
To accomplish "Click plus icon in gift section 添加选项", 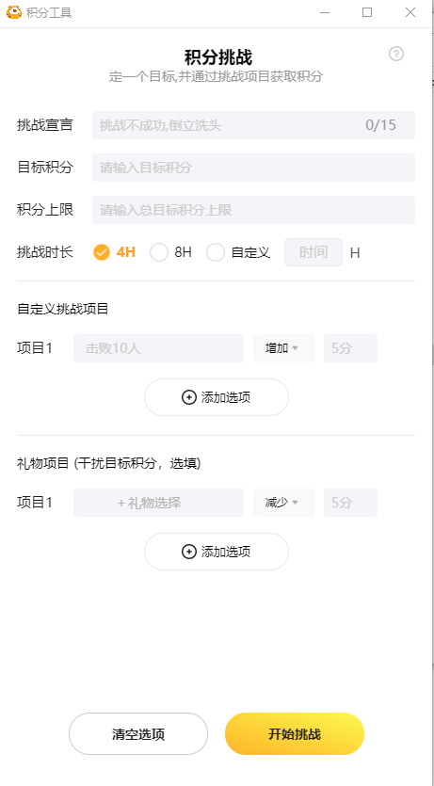I will (x=188, y=552).
